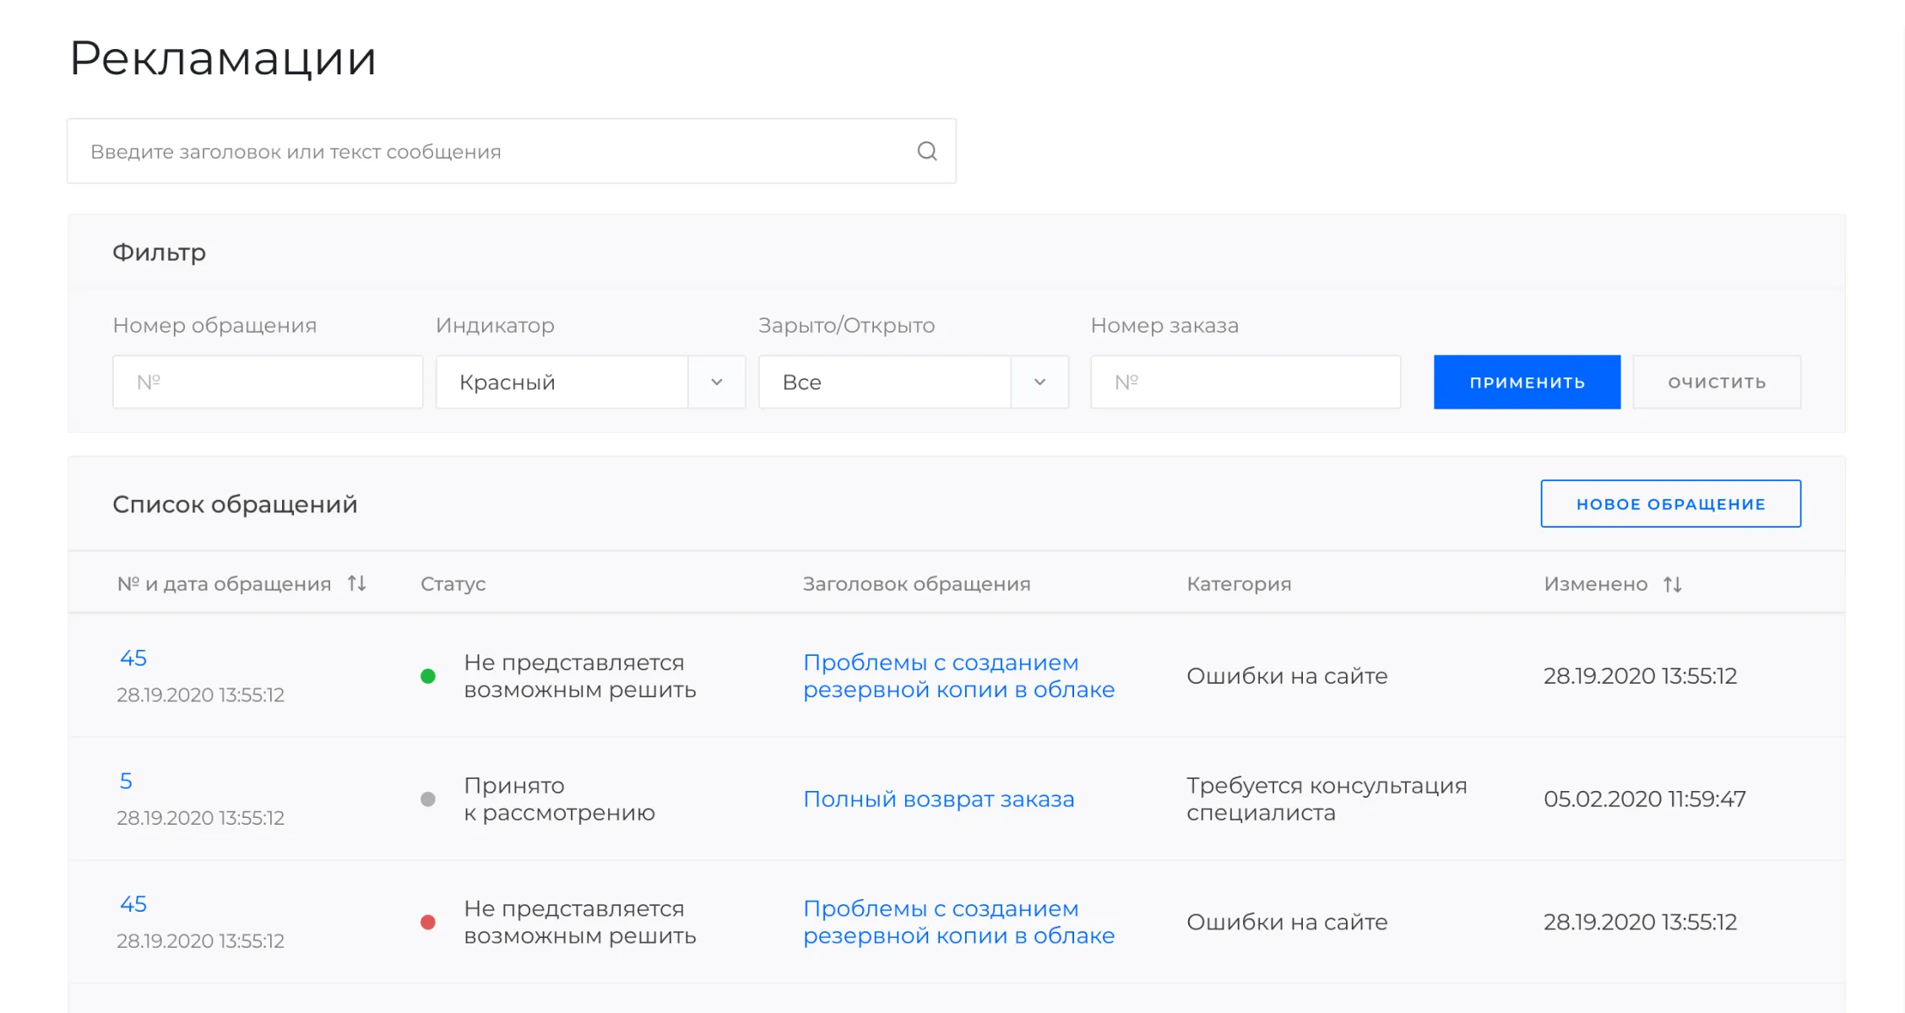This screenshot has height=1013, width=1905.
Task: Open link Полный возврат заказа
Action: [938, 799]
